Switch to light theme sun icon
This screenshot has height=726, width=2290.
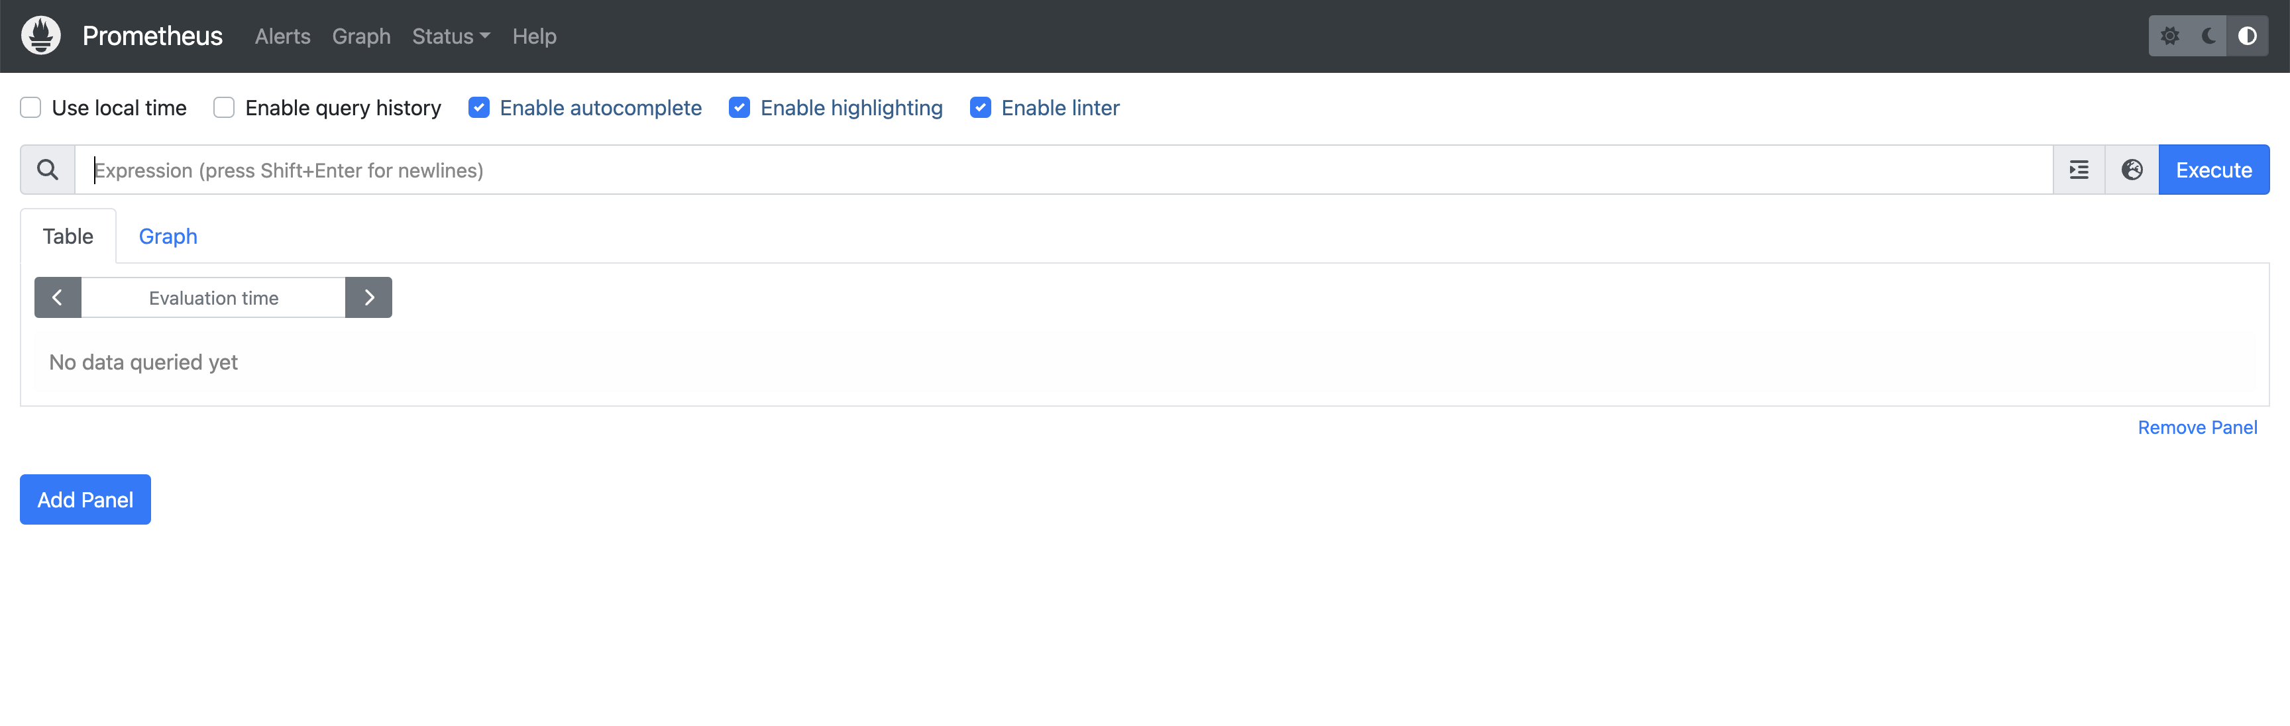pos(2169,36)
